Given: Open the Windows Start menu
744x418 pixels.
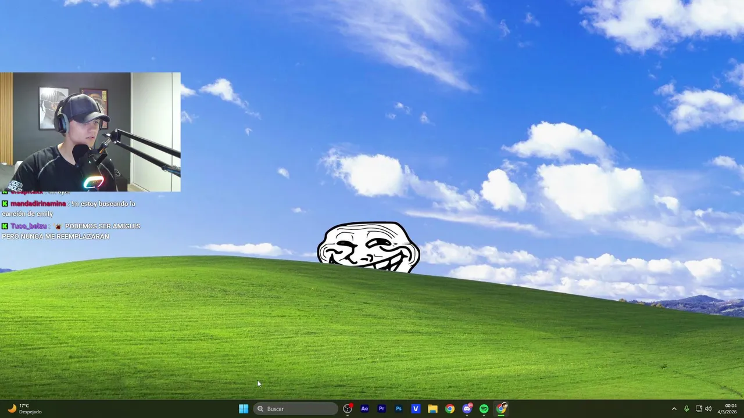Looking at the screenshot, I should [x=244, y=409].
